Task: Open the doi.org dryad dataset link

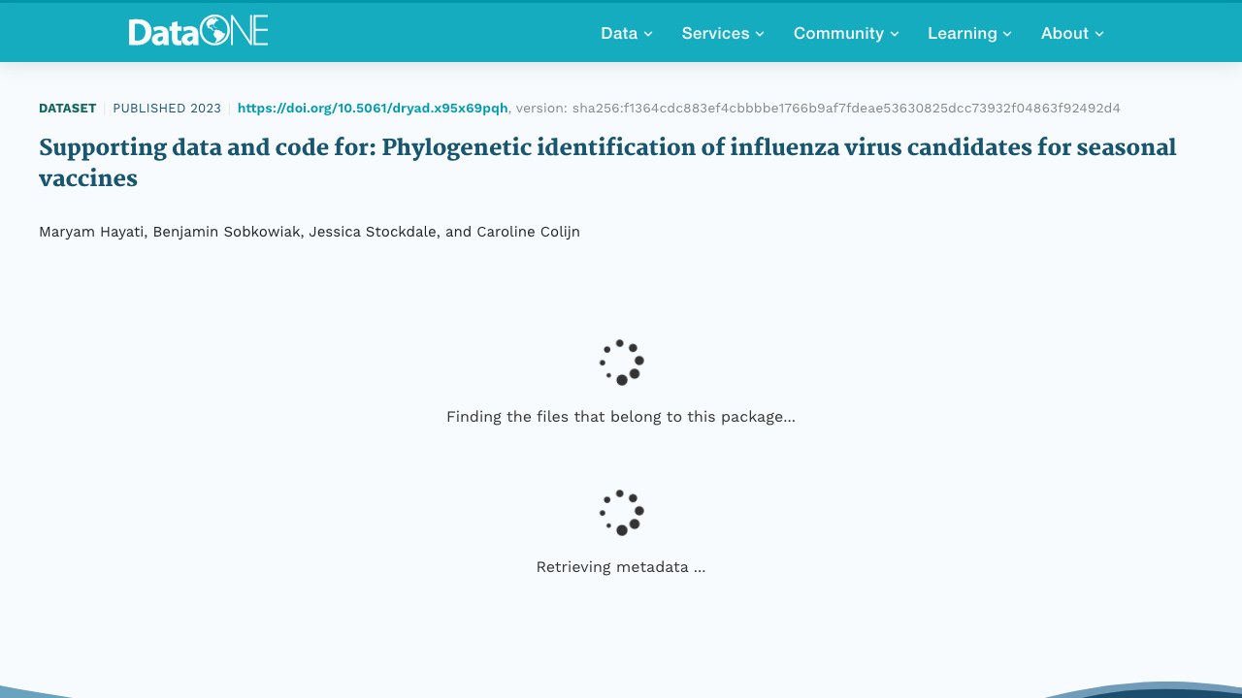Action: point(373,109)
